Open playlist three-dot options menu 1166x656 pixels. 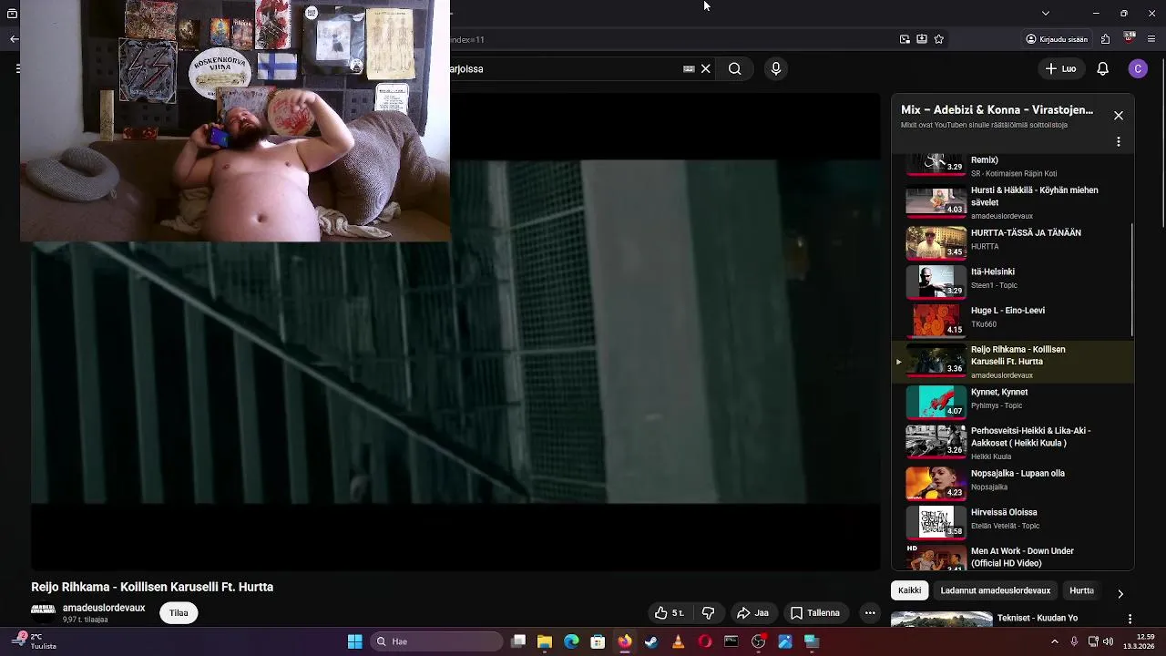coord(1119,142)
